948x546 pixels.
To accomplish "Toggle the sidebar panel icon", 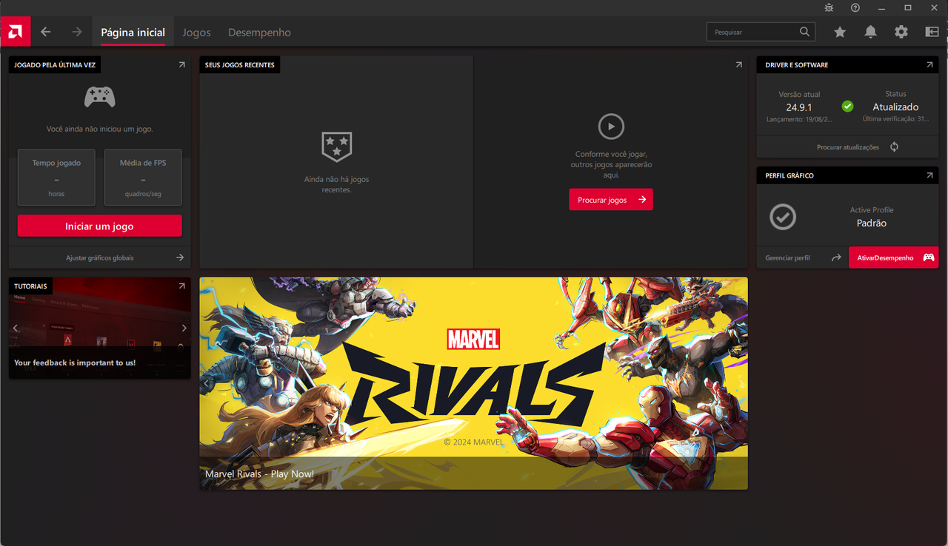I will coord(932,32).
